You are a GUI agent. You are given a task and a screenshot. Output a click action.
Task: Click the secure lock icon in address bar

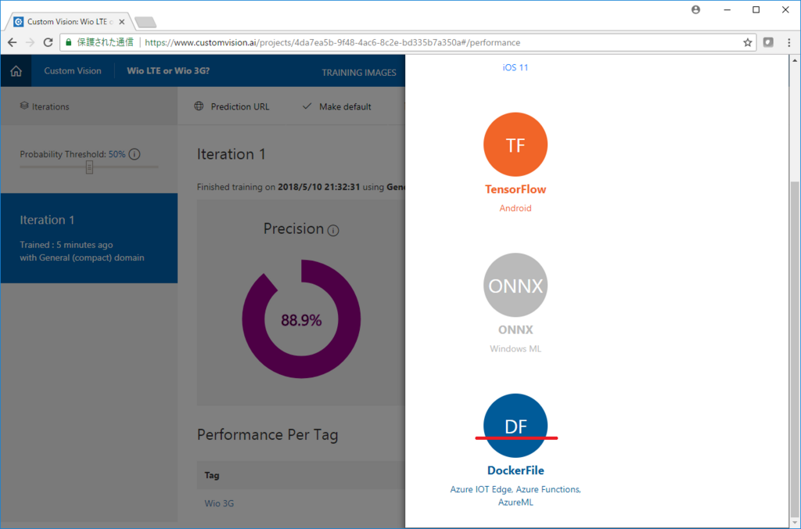coord(69,42)
